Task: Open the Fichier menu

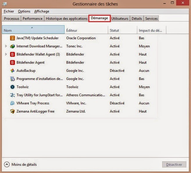Action: pos(9,11)
